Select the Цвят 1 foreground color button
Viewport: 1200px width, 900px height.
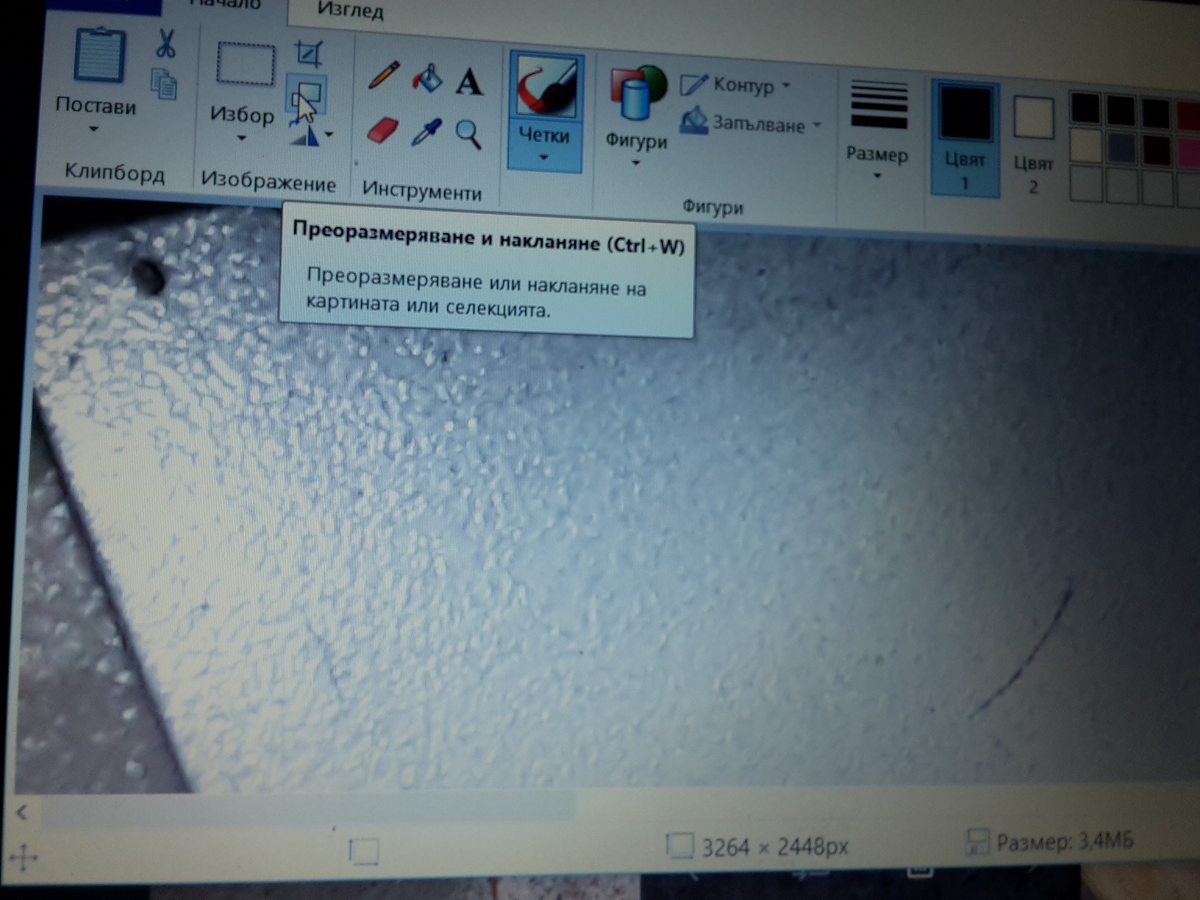pyautogui.click(x=965, y=138)
